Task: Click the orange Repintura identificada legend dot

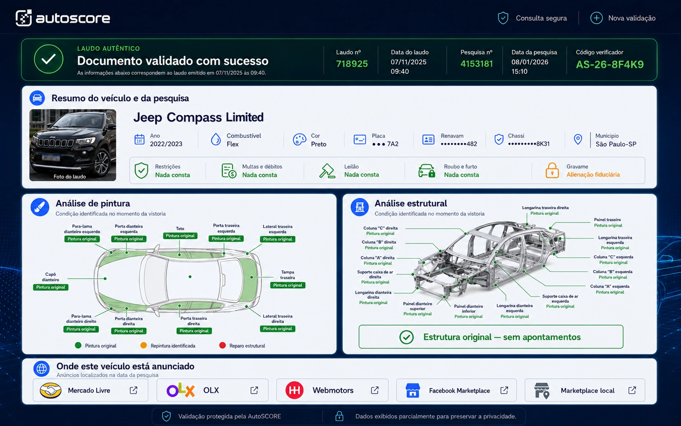Action: [143, 345]
